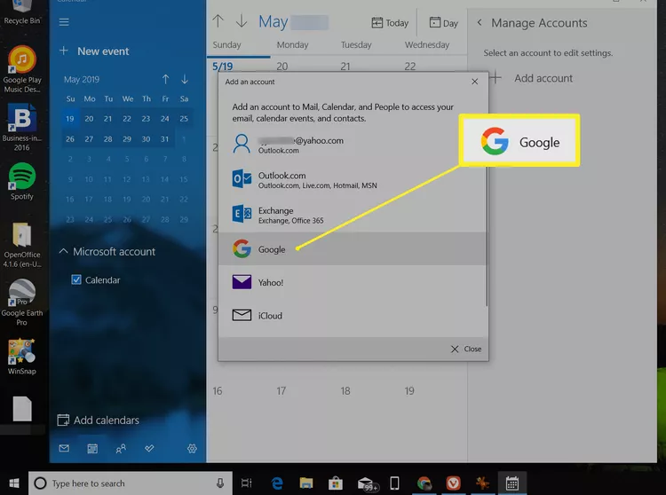This screenshot has height=495, width=666.
Task: Open the Windows Start menu
Action: click(14, 483)
